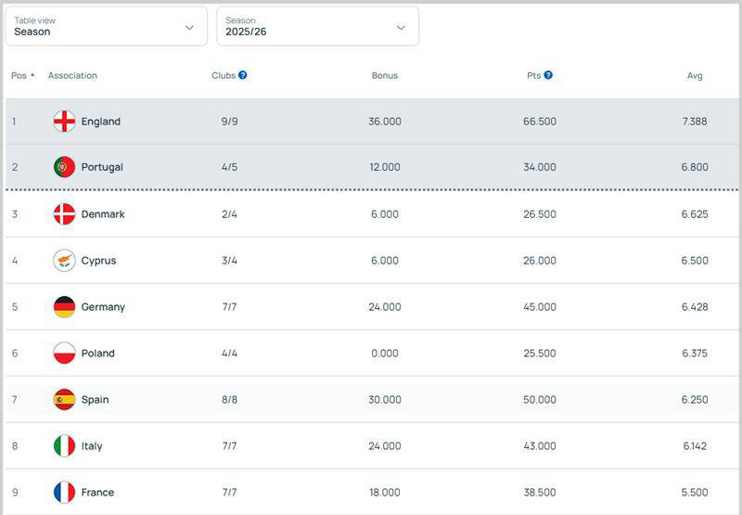
Task: Open the Pts column help tooltip icon
Action: point(548,75)
